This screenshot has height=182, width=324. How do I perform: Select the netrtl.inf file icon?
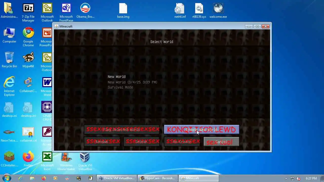tap(180, 11)
